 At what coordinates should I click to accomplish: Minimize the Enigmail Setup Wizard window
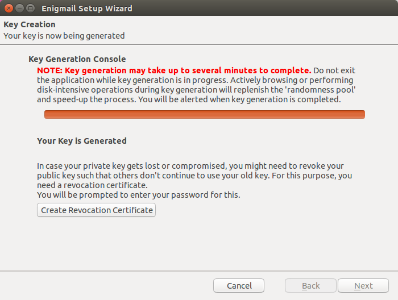pyautogui.click(x=19, y=9)
